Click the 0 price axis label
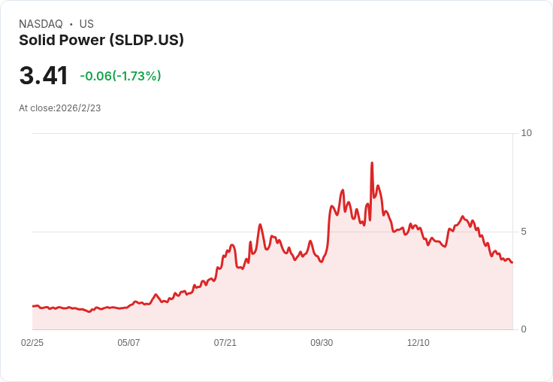The width and height of the screenshot is (553, 382). pos(524,329)
